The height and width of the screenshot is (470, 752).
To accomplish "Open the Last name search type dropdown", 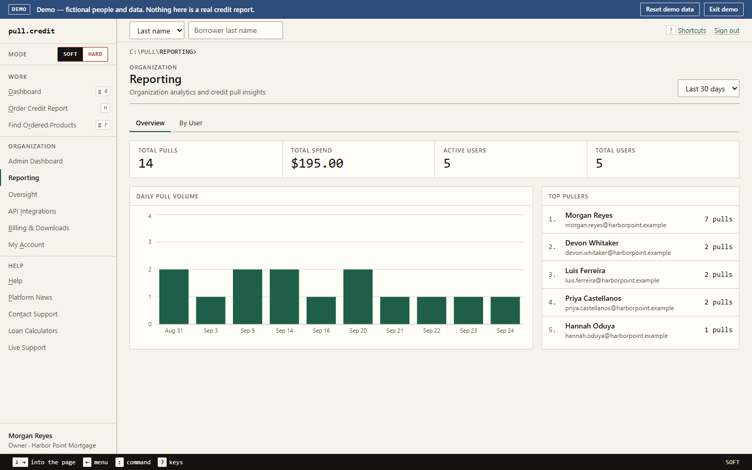I will [x=157, y=30].
